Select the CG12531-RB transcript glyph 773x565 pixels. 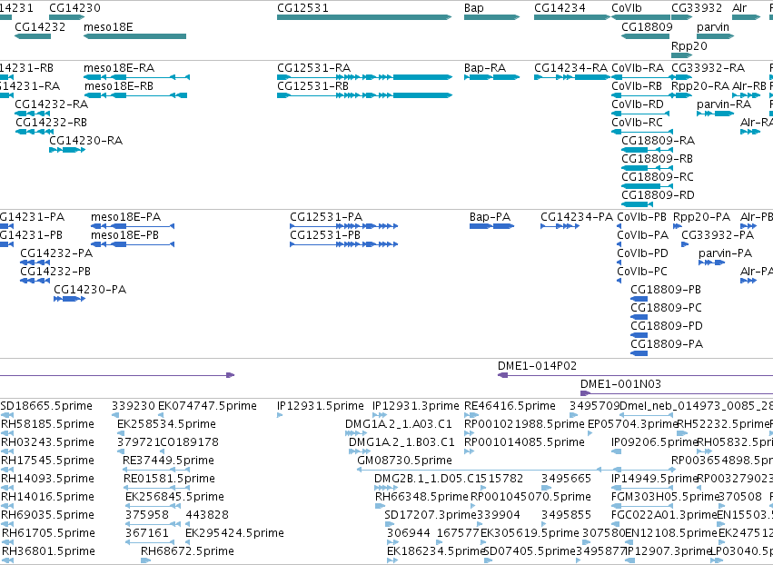pos(364,95)
